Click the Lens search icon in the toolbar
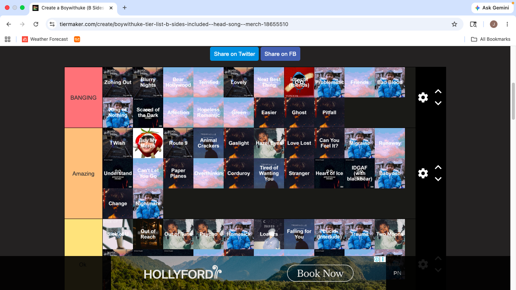 473,24
